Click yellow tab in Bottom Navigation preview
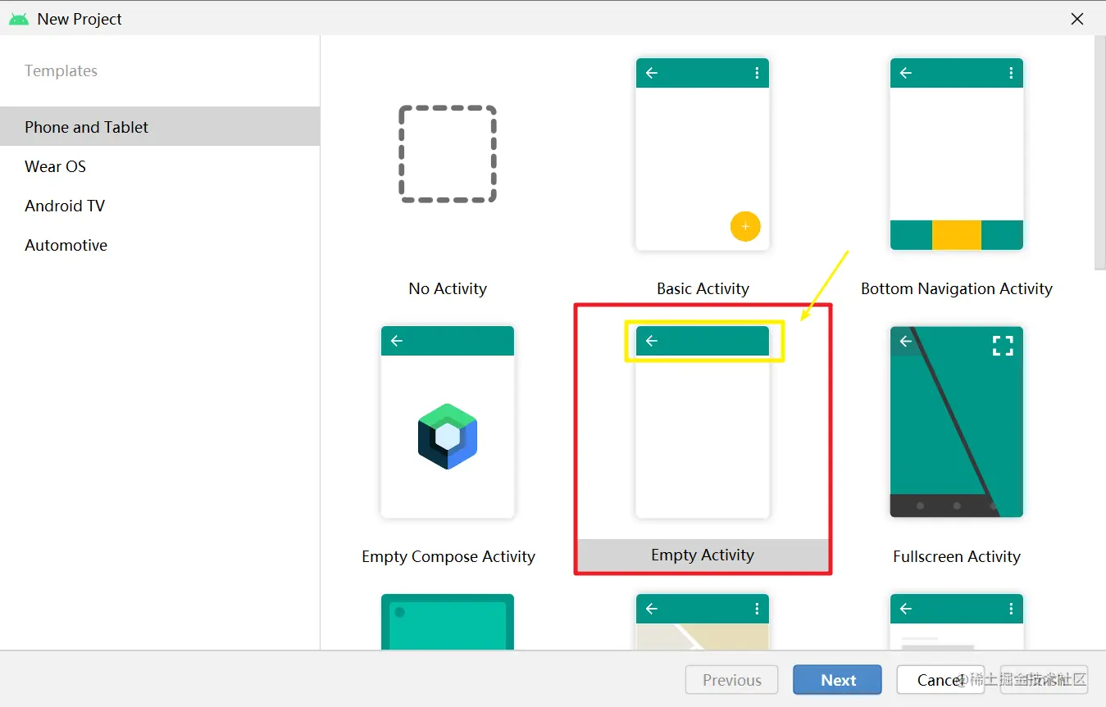 (957, 235)
